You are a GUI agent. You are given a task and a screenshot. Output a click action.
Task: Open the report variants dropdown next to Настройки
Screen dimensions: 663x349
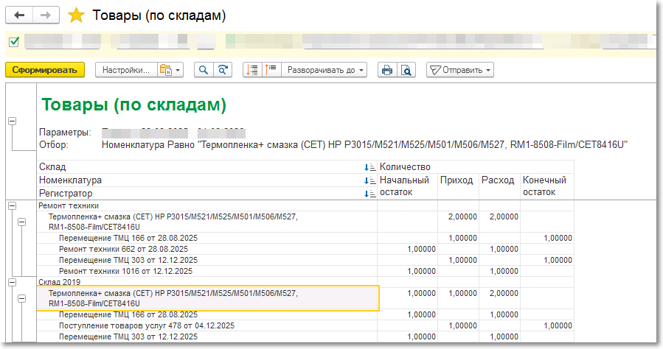170,70
